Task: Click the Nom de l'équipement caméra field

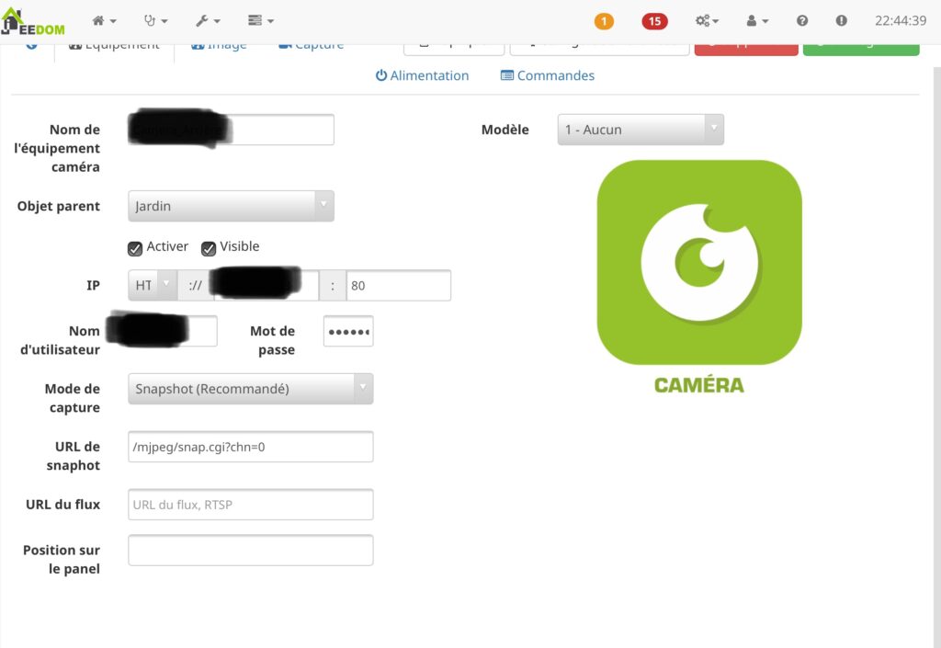Action: tap(231, 130)
